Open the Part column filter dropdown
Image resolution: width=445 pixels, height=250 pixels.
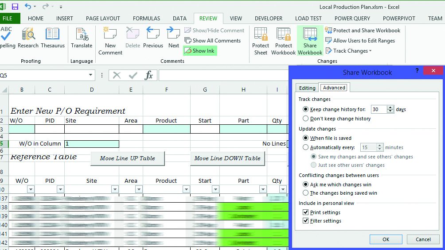coord(263,189)
